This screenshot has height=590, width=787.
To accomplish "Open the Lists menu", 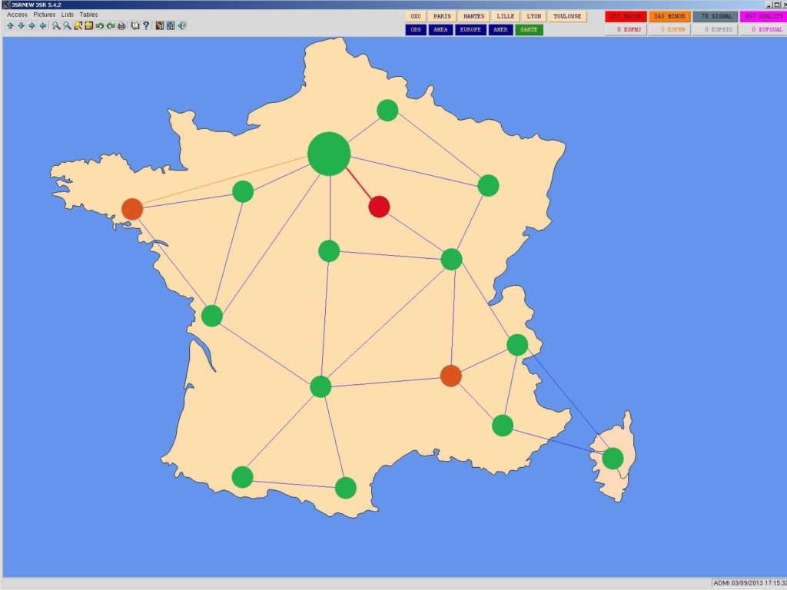I will [x=68, y=15].
